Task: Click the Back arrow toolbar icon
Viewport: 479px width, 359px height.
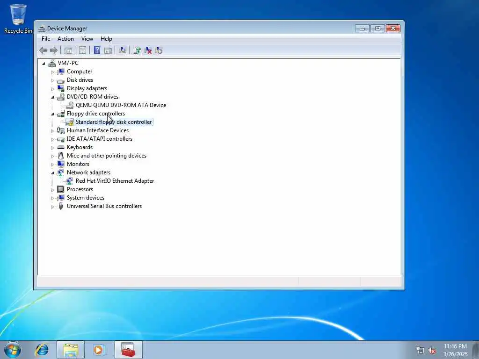Action: point(43,50)
